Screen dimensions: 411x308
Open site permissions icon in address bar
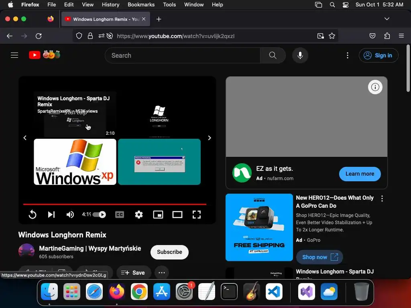click(102, 36)
